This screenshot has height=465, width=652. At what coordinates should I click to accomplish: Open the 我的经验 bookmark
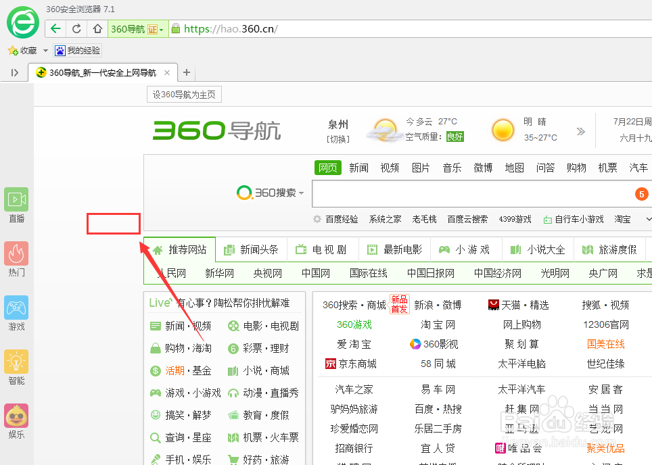click(78, 51)
